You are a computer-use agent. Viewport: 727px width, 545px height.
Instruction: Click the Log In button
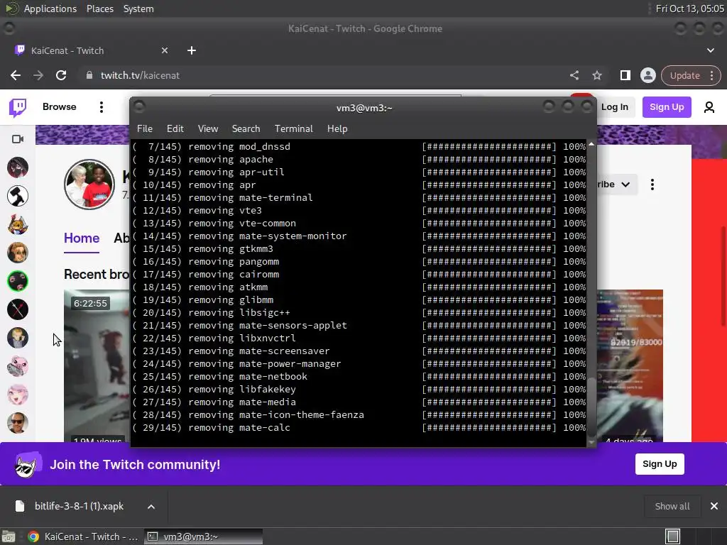tap(615, 107)
